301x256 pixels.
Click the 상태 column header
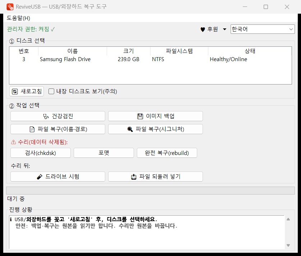250,51
